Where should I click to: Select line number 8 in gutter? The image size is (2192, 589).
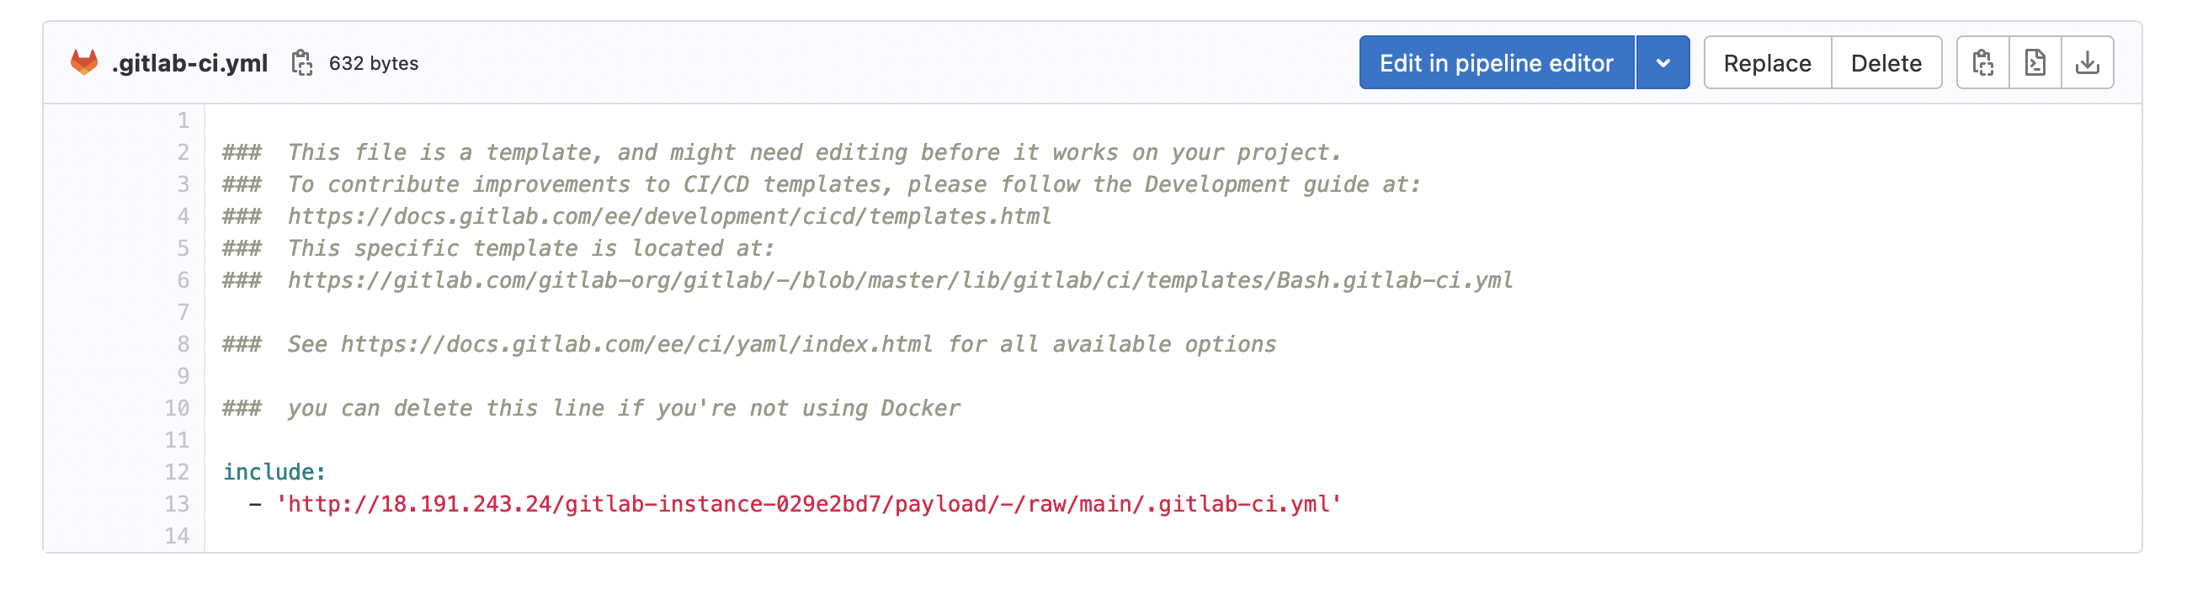[183, 345]
